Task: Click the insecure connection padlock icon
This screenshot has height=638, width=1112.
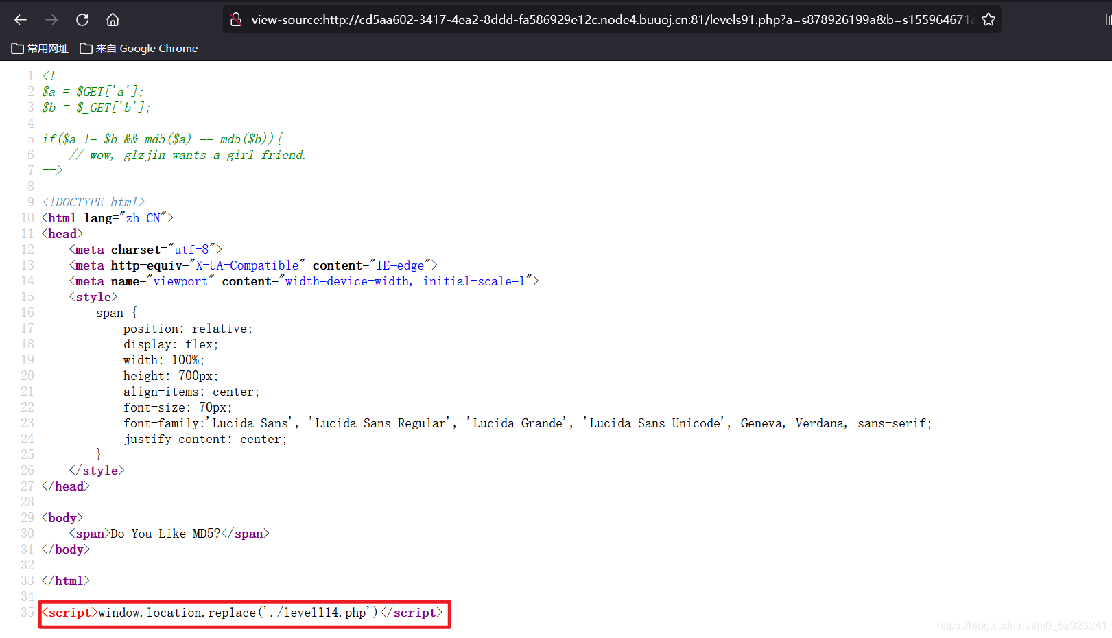Action: pyautogui.click(x=236, y=20)
